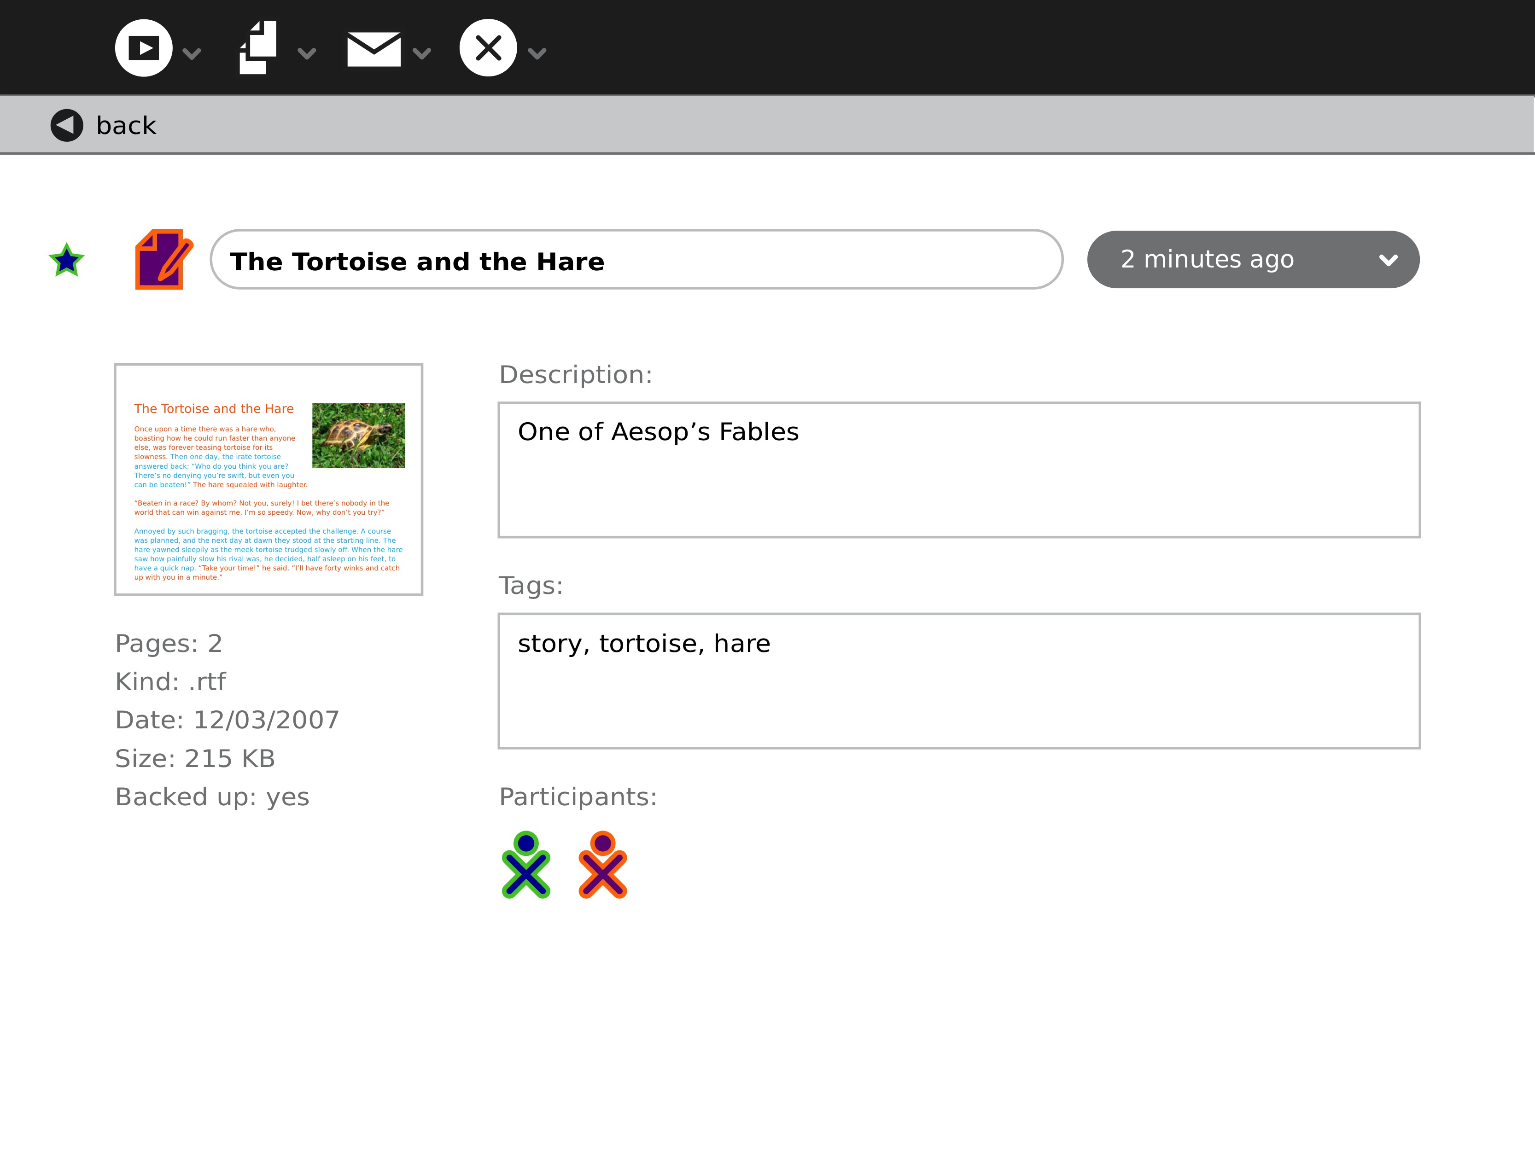1535x1151 pixels.
Task: Click the erase entry X icon
Action: click(488, 48)
